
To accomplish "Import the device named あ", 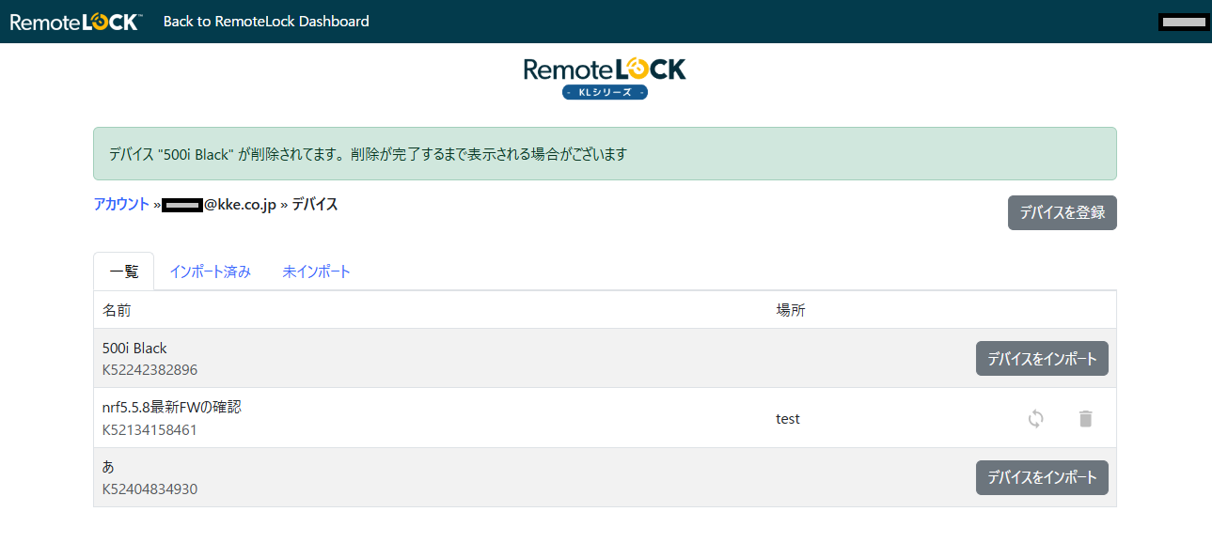I will tap(1042, 477).
